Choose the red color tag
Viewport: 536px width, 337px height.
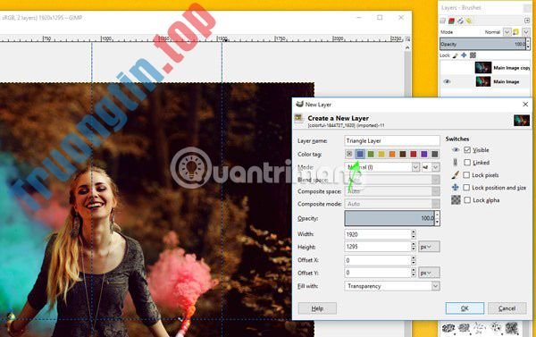[414, 155]
